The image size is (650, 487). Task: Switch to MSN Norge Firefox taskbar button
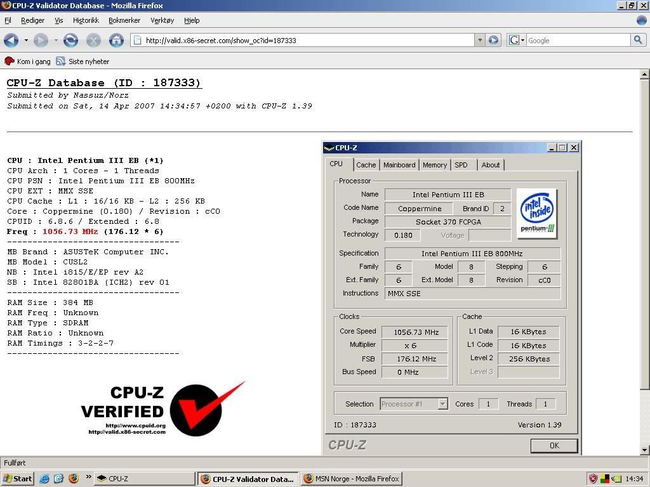click(352, 479)
